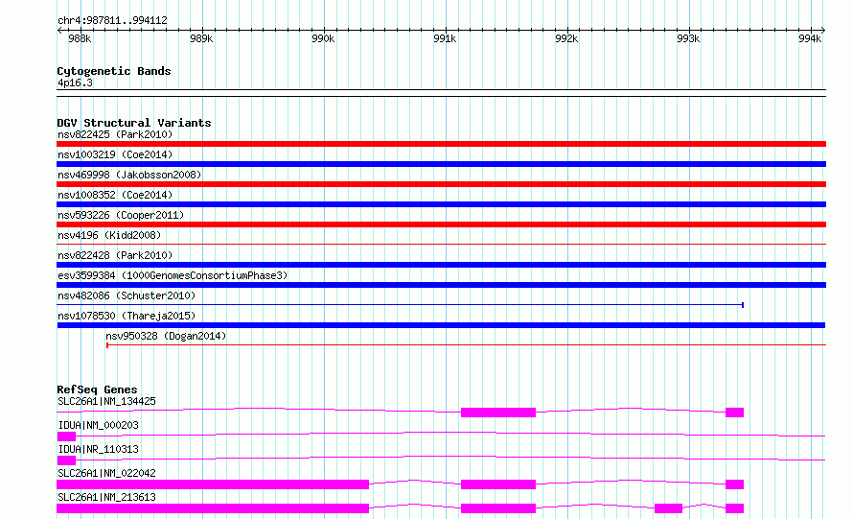Click the longest exon of SLC26A1|NM_022042
Image resolution: width=853 pixels, height=519 pixels.
click(x=213, y=484)
